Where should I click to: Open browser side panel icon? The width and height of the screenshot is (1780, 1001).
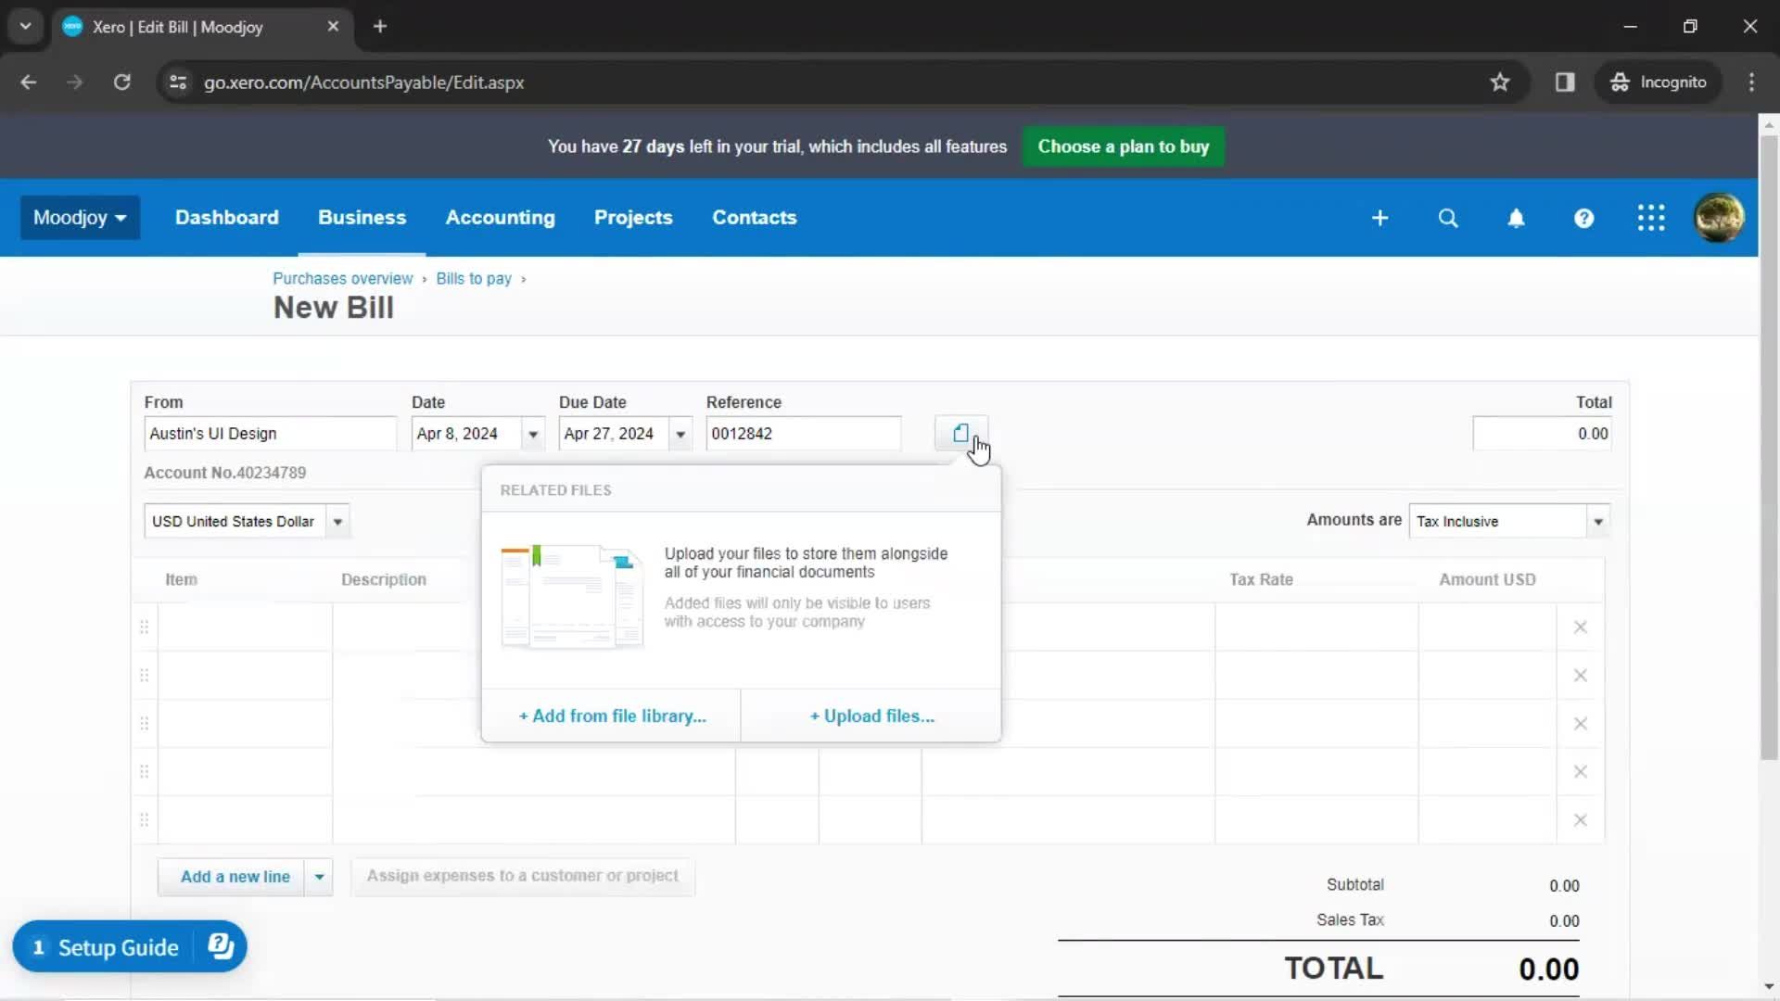tap(1565, 82)
